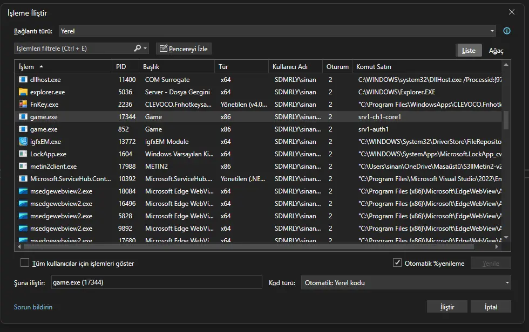Click the command line cell srv1-ch1-core1
Screen dimensions: 529x332
[x=379, y=117]
